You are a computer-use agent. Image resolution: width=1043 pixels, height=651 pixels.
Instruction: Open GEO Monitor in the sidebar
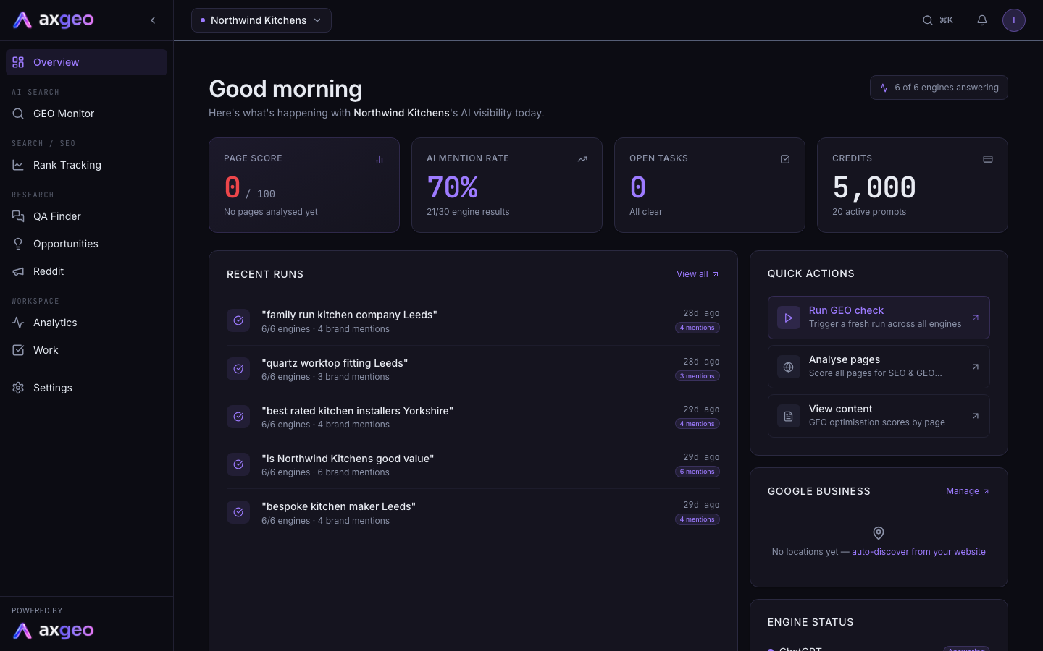point(86,114)
